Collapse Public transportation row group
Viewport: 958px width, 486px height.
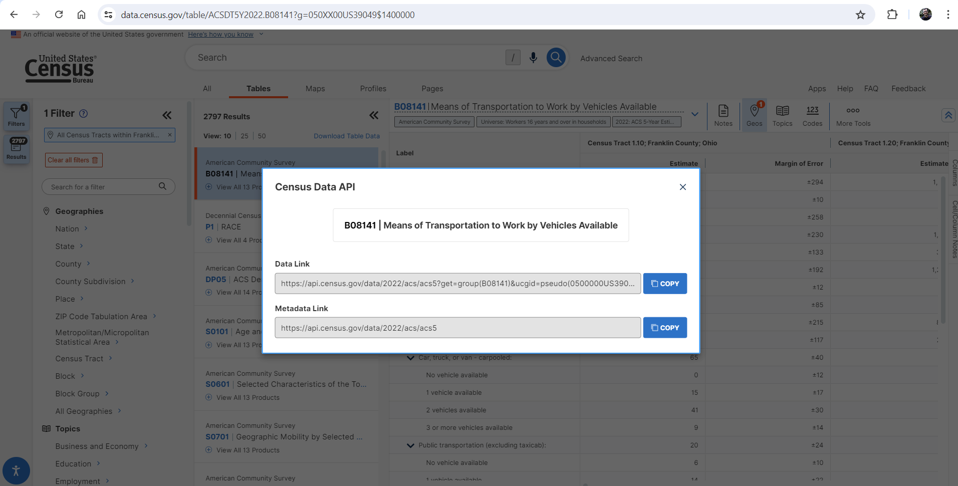coord(410,445)
